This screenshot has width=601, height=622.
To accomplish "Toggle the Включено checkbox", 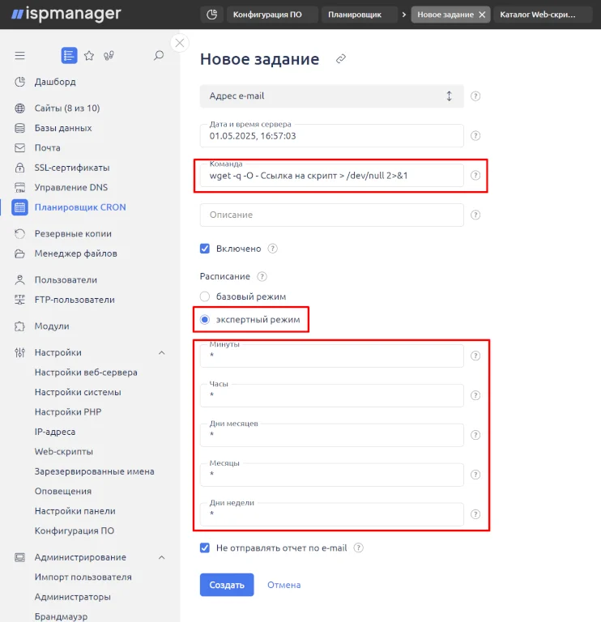I will click(205, 249).
